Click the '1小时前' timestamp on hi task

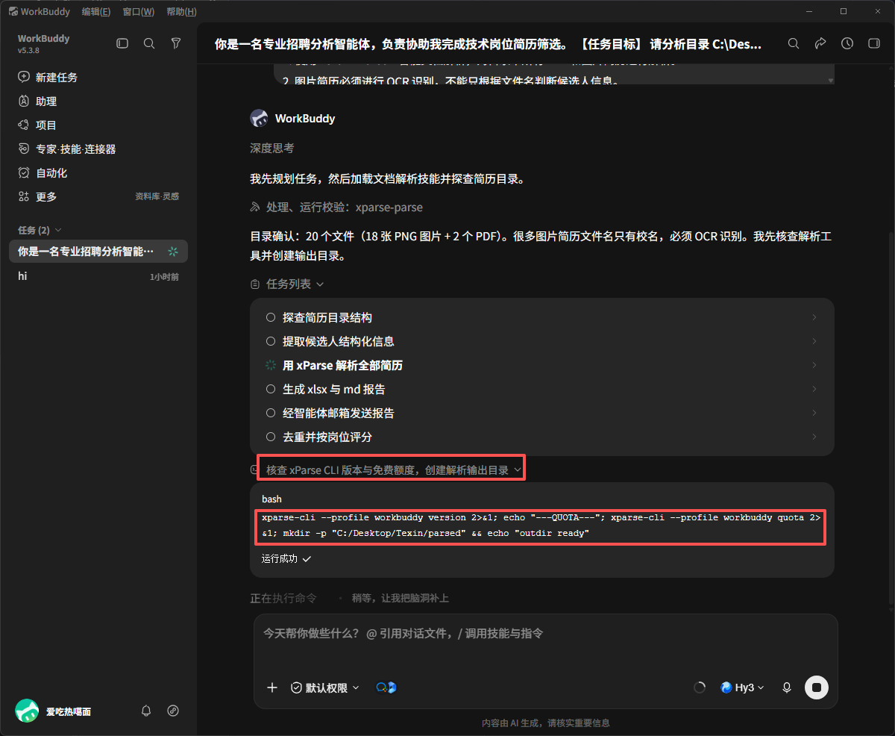(164, 276)
